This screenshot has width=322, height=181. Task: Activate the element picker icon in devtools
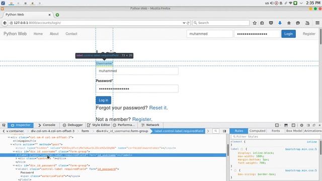click(x=4, y=125)
